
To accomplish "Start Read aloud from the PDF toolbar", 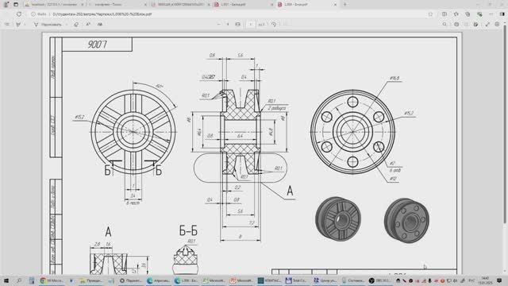I will [x=88, y=25].
